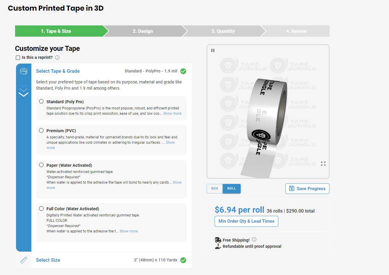Image resolution: width=389 pixels, height=275 pixels.
Task: Open the '3. Quantity' step tab
Action: click(223, 31)
